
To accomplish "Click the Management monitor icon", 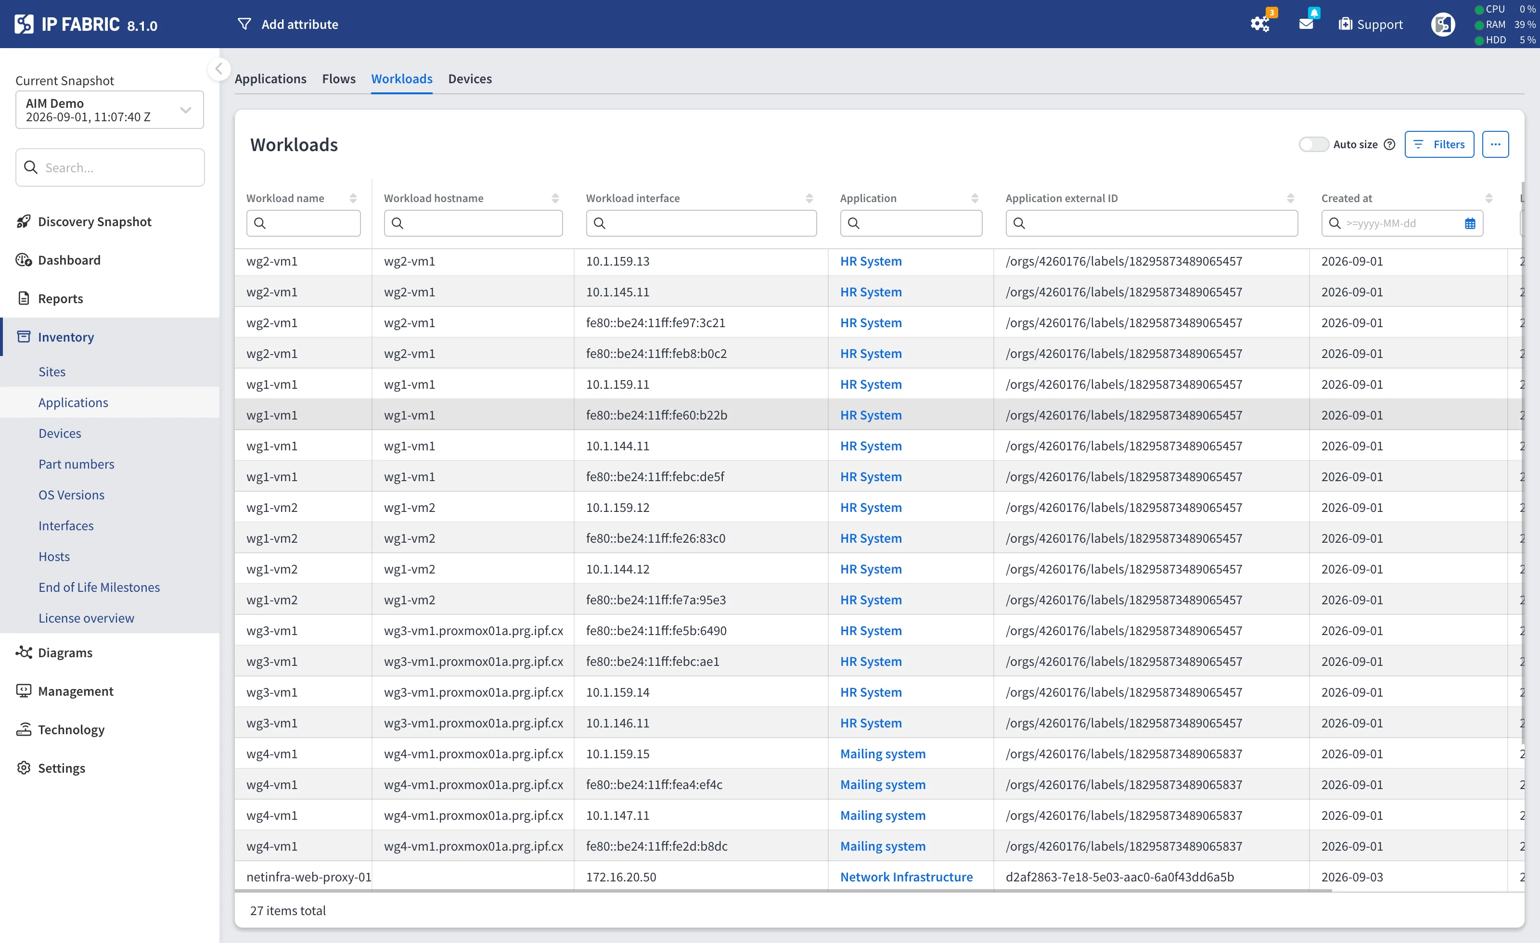I will click(23, 690).
